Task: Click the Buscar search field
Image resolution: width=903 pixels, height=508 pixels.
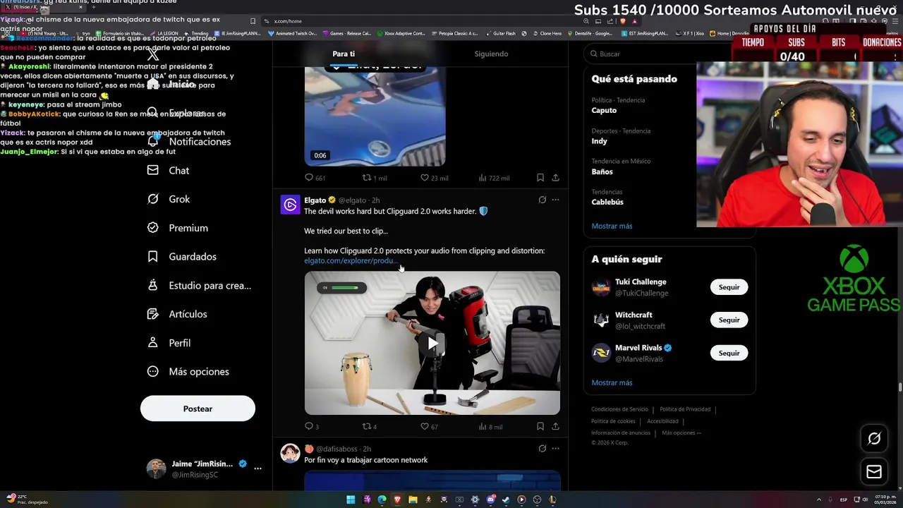Action: (x=669, y=54)
